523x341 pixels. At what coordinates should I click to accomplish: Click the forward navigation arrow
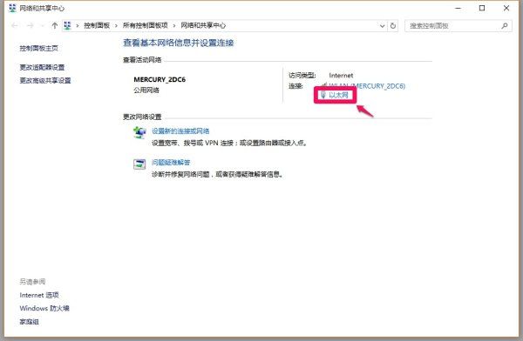pos(30,25)
